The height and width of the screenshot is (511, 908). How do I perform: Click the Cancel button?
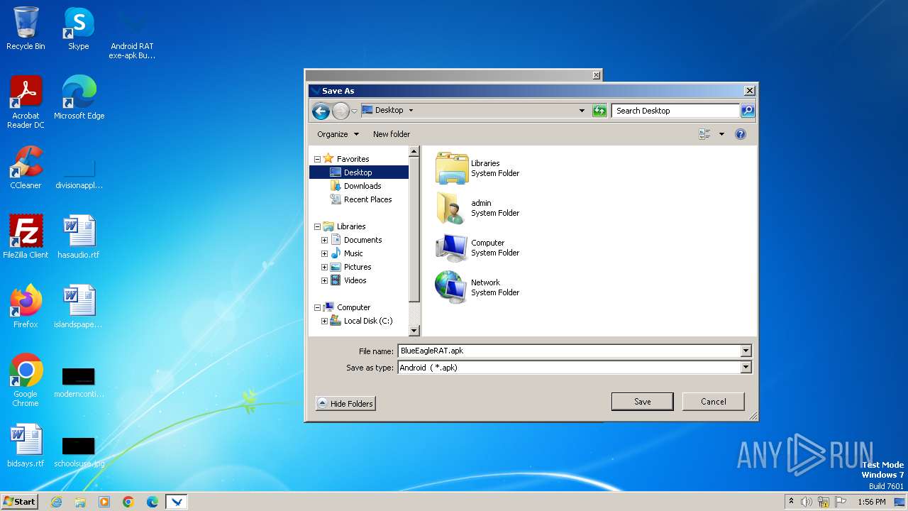pyautogui.click(x=713, y=402)
